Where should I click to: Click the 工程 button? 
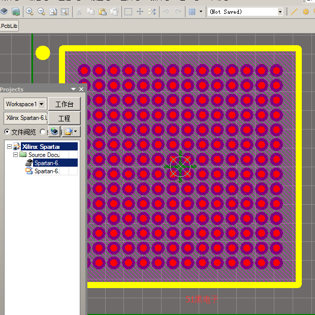65,118
